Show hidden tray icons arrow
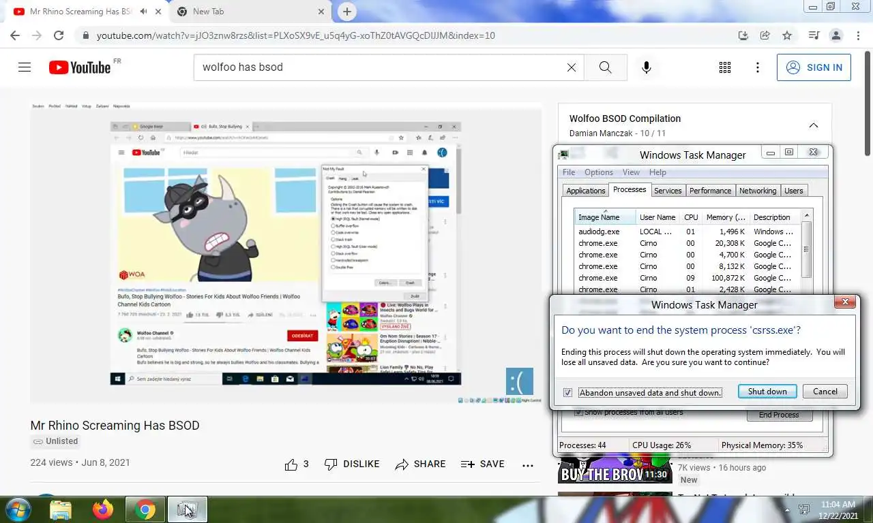 point(787,509)
